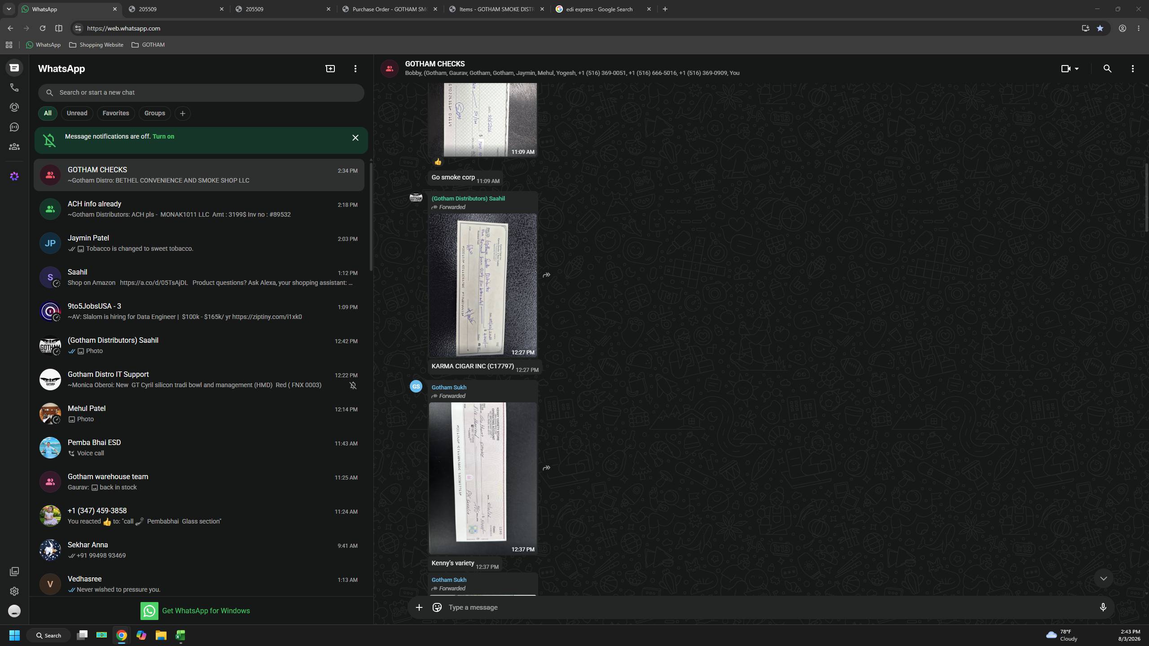
Task: Click Get WhatsApp for Windows
Action: coord(195,611)
